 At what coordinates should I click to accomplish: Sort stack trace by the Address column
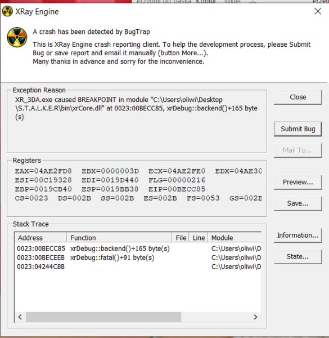coord(40,238)
